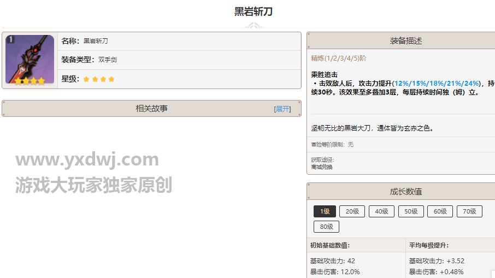Click the gold stars in the 星级 row

pyautogui.click(x=99, y=79)
